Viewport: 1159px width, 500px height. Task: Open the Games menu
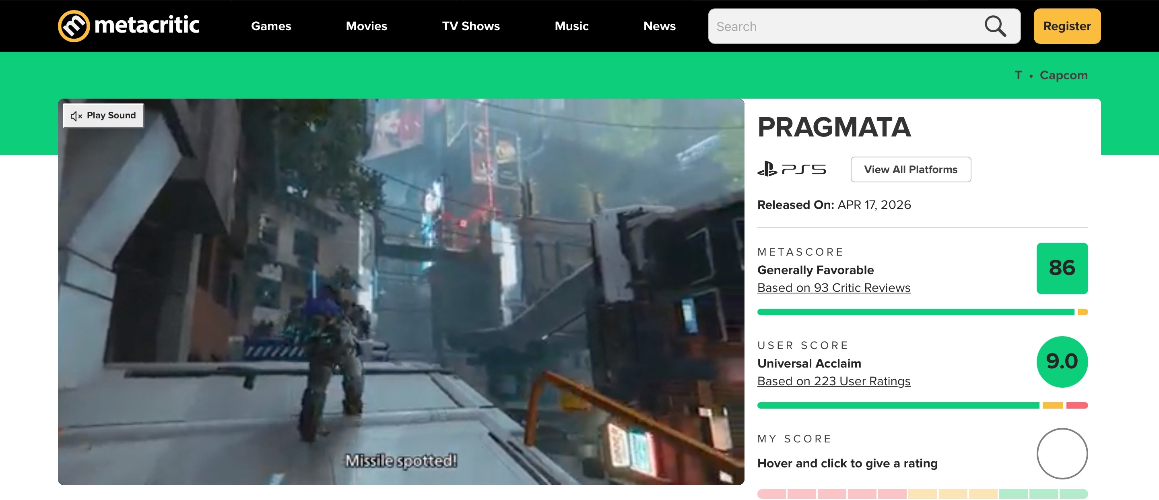click(271, 26)
